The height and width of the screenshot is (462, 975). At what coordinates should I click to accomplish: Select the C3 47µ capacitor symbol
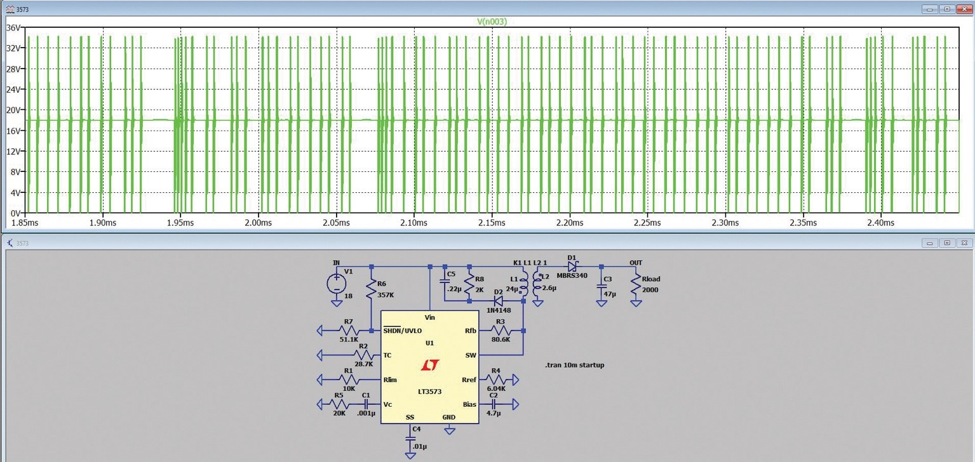point(602,287)
